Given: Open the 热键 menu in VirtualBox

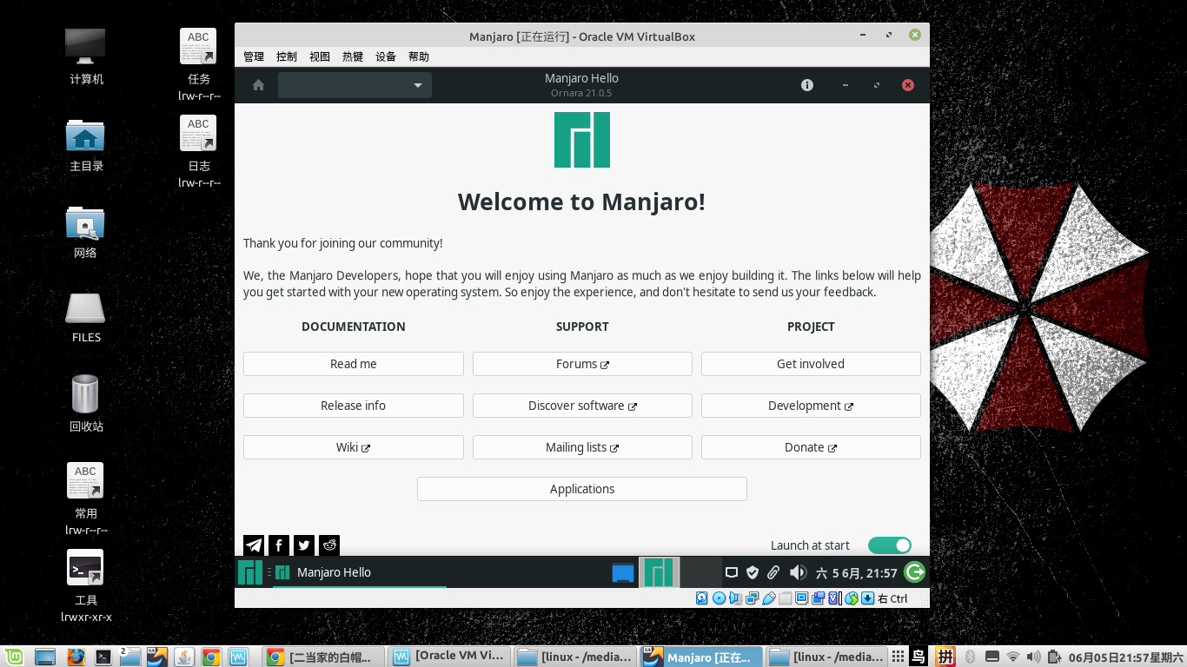Looking at the screenshot, I should click(x=353, y=56).
